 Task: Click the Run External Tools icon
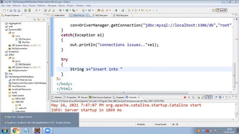coord(74,10)
